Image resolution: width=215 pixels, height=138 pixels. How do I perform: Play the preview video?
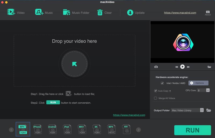pyautogui.click(x=182, y=67)
